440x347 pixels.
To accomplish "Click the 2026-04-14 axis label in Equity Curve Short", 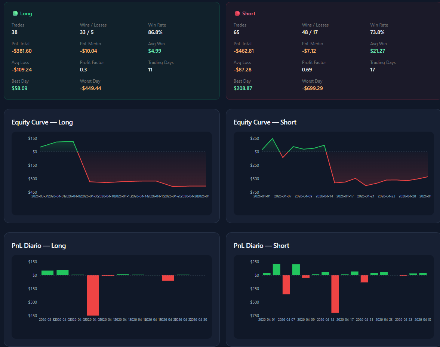I will coord(324,196).
